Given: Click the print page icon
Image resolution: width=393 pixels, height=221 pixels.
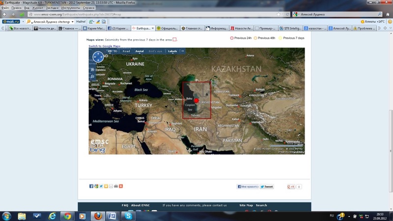Looking at the screenshot, I should [x=116, y=186].
